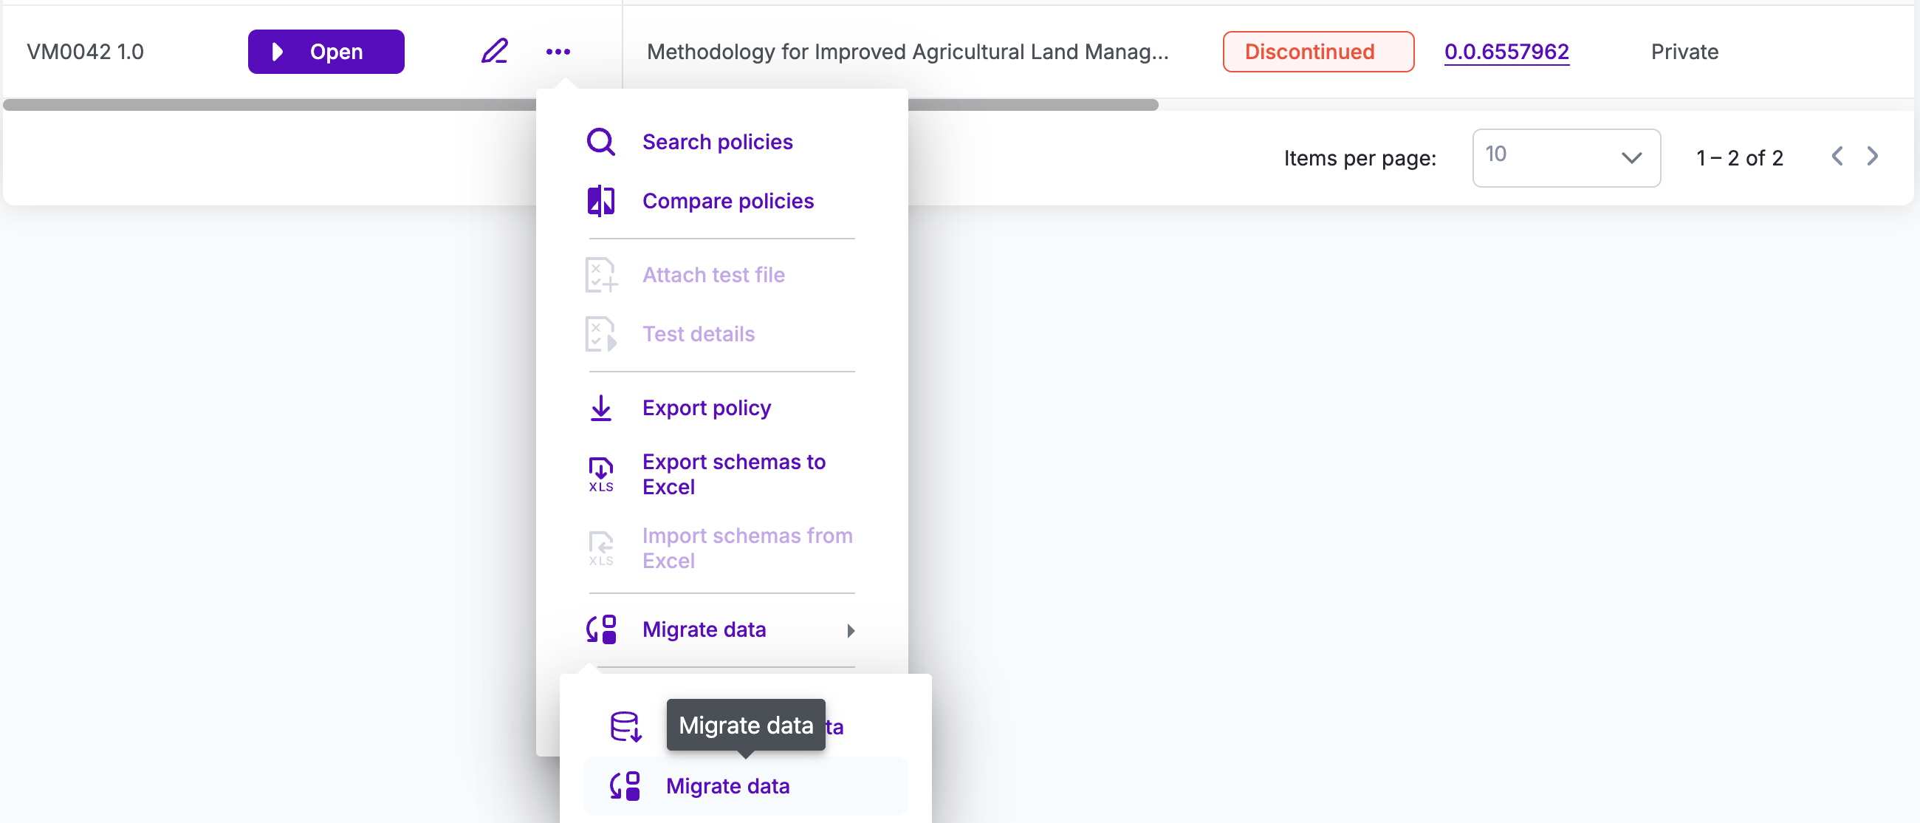Click the Migrate data icon in main menu
The width and height of the screenshot is (1920, 823).
pos(601,630)
